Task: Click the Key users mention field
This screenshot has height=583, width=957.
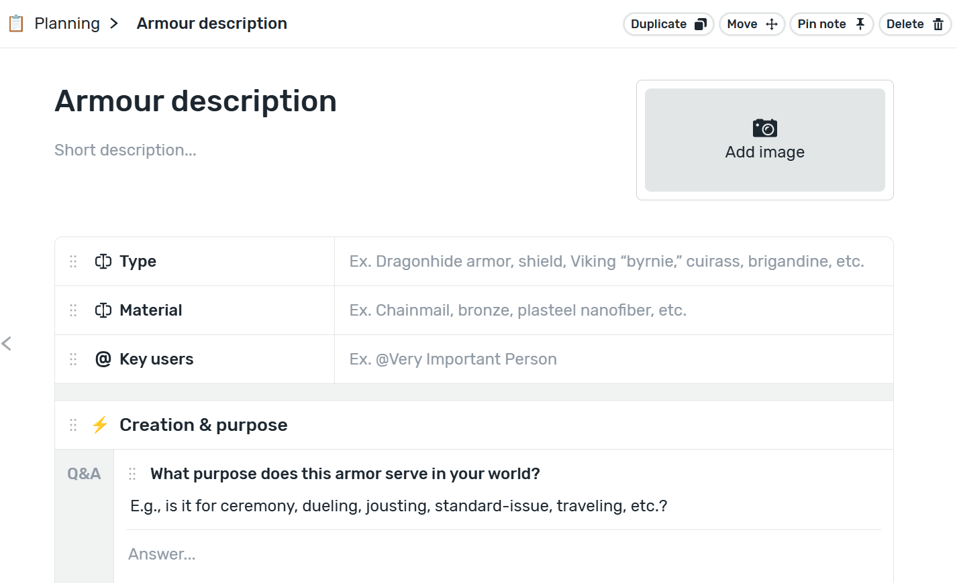Action: [x=613, y=359]
